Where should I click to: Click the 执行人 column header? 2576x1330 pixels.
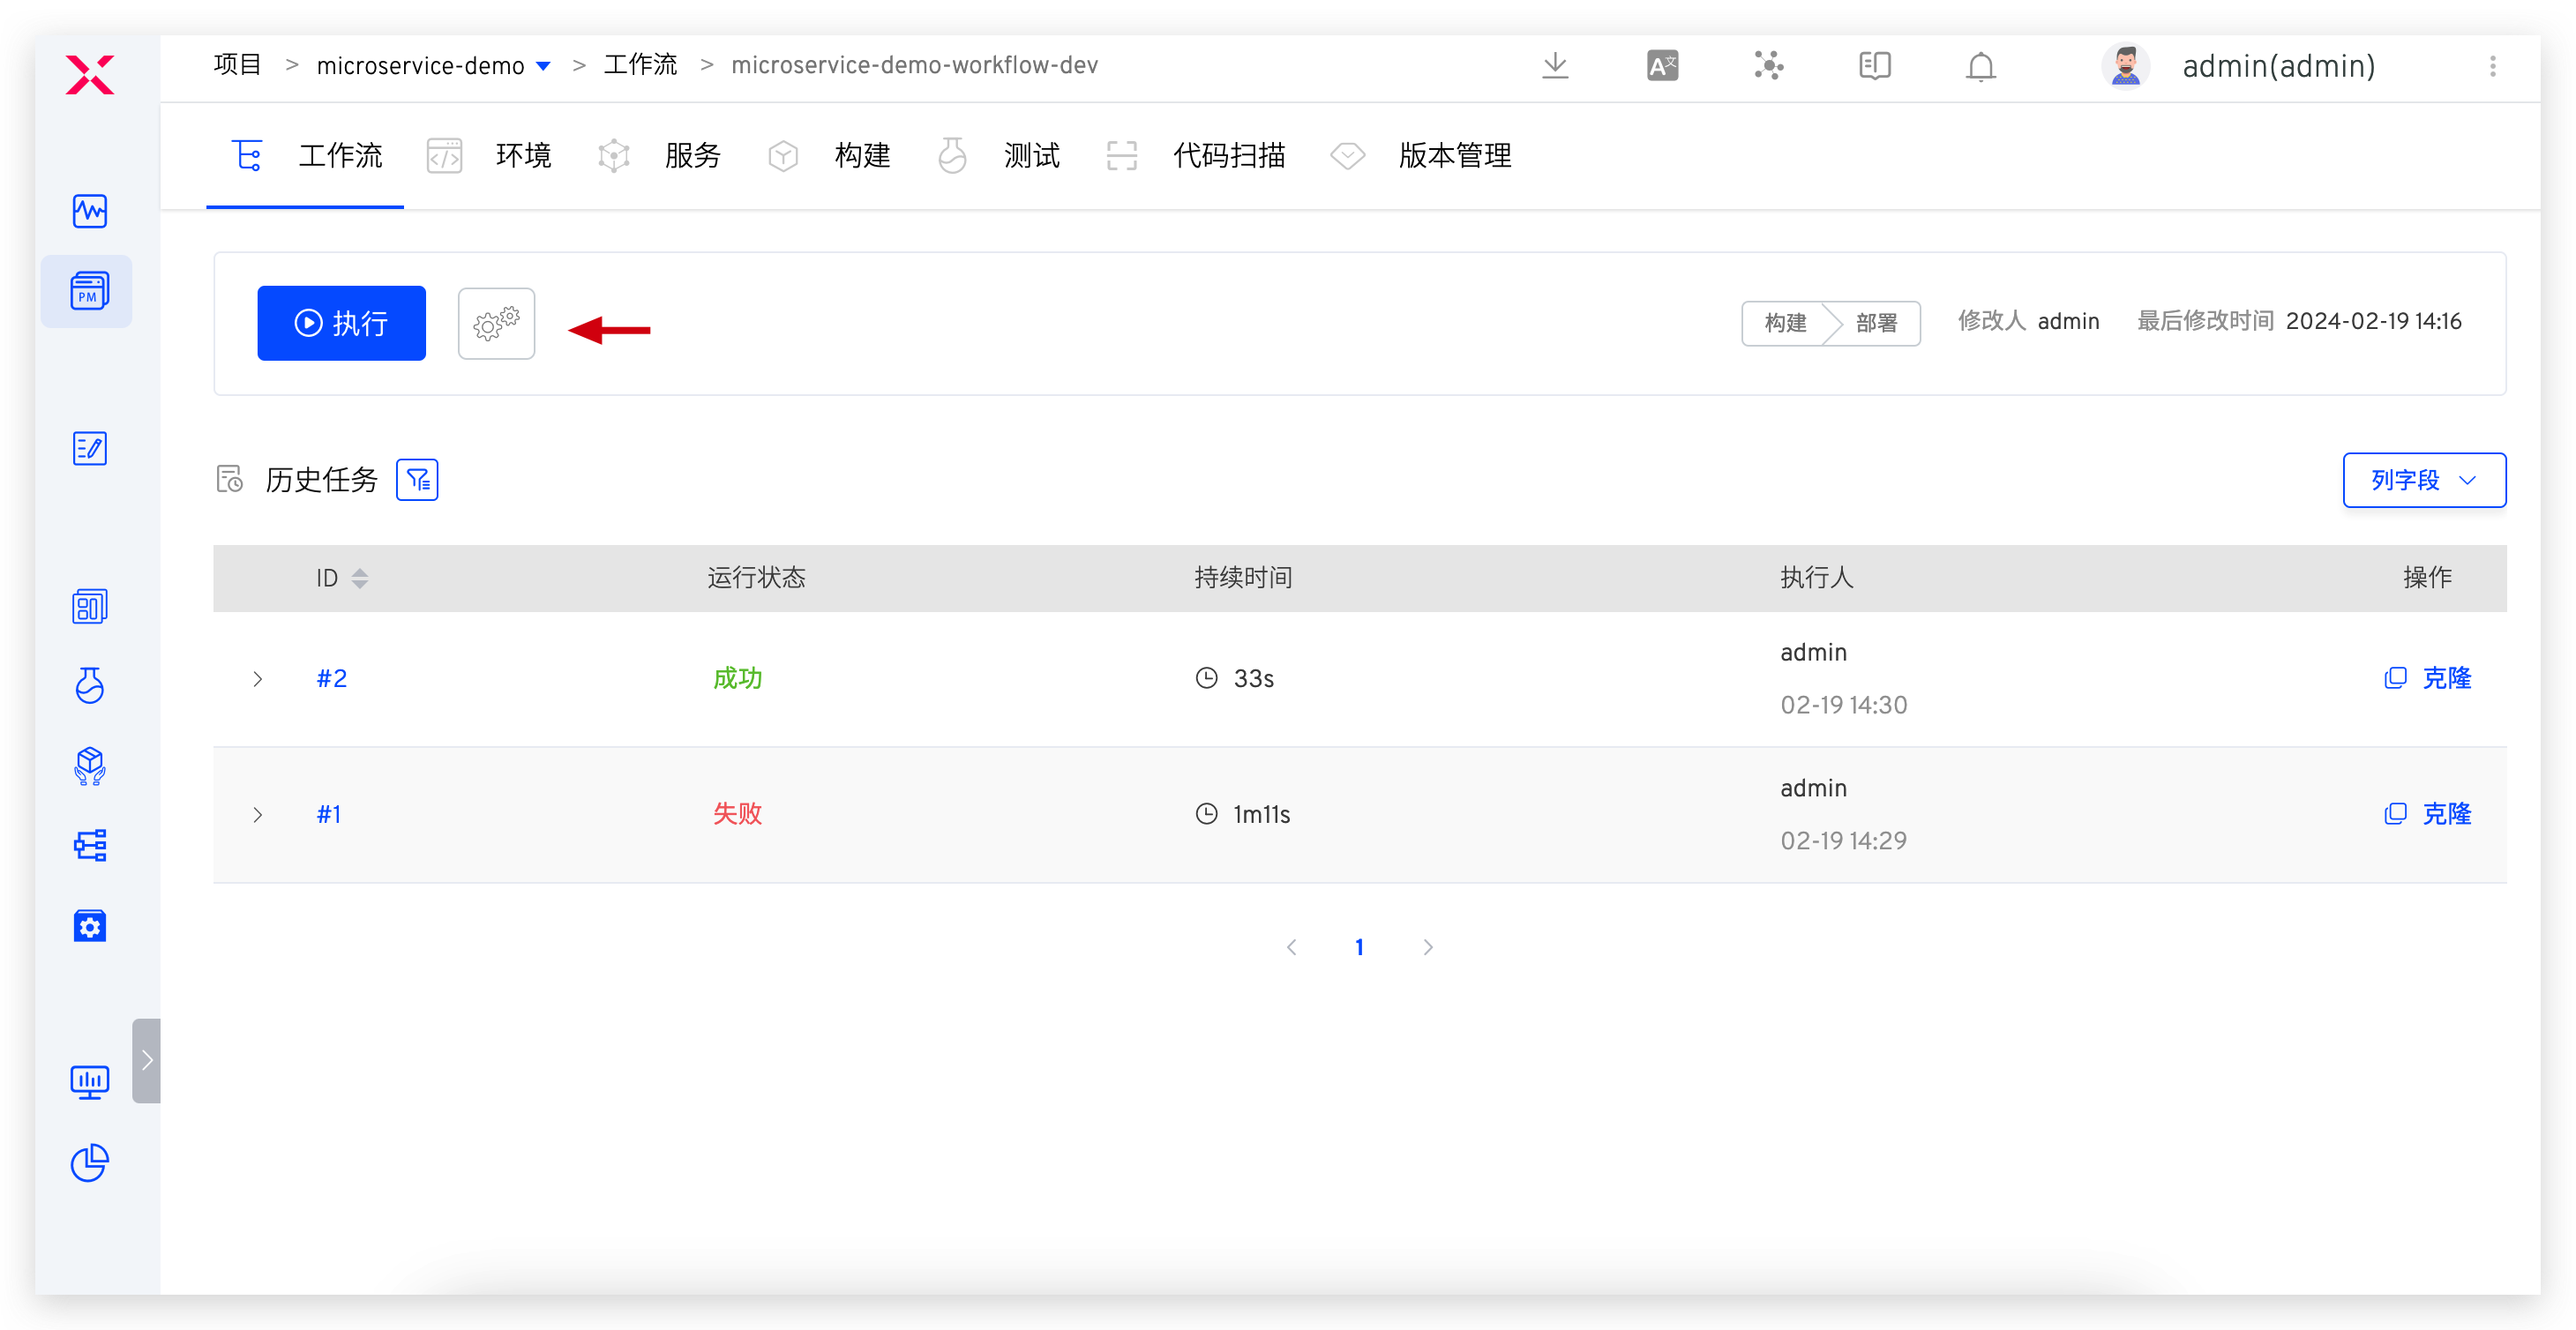pos(1817,578)
